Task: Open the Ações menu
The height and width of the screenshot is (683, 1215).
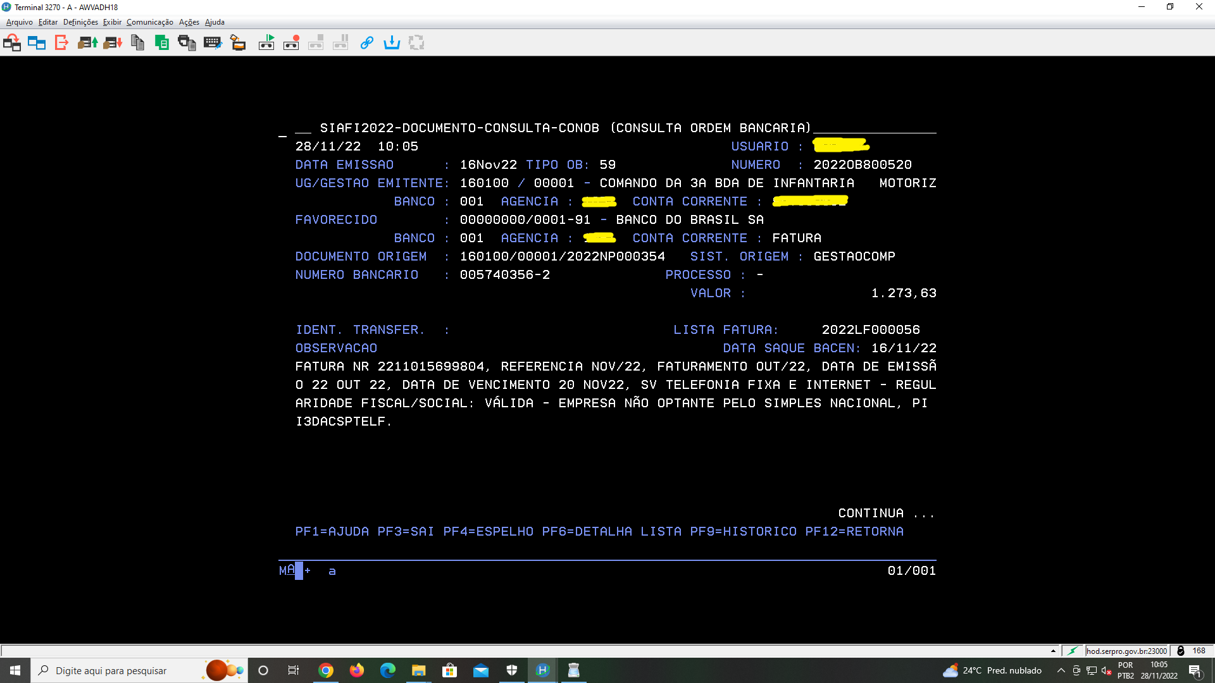Action: 189,22
